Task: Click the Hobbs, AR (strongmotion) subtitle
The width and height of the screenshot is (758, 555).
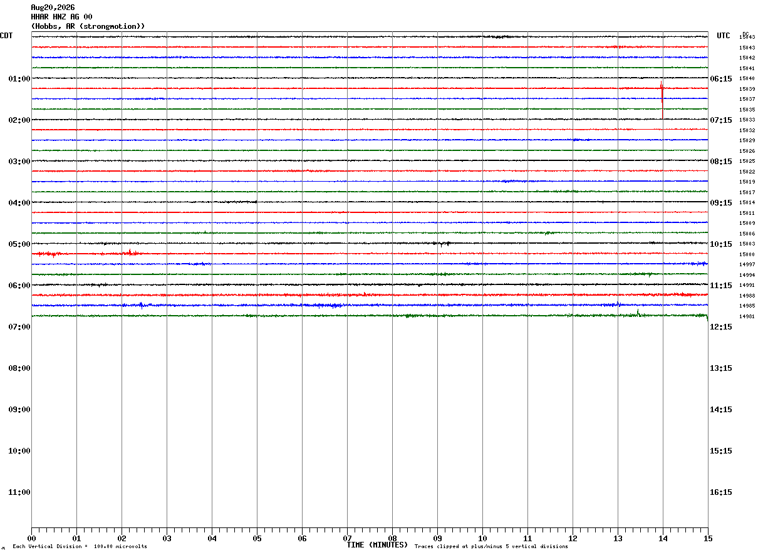Action: [88, 26]
